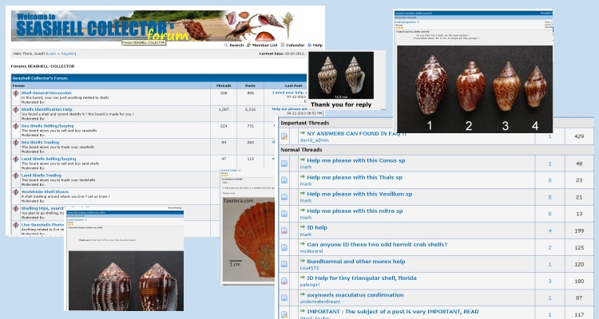Click the four numbered cone shells photo
The image size is (599, 319).
(475, 89)
